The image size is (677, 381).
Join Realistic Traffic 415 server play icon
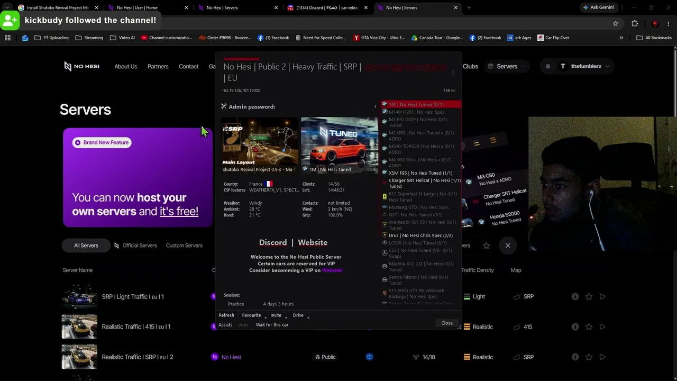tap(602, 327)
